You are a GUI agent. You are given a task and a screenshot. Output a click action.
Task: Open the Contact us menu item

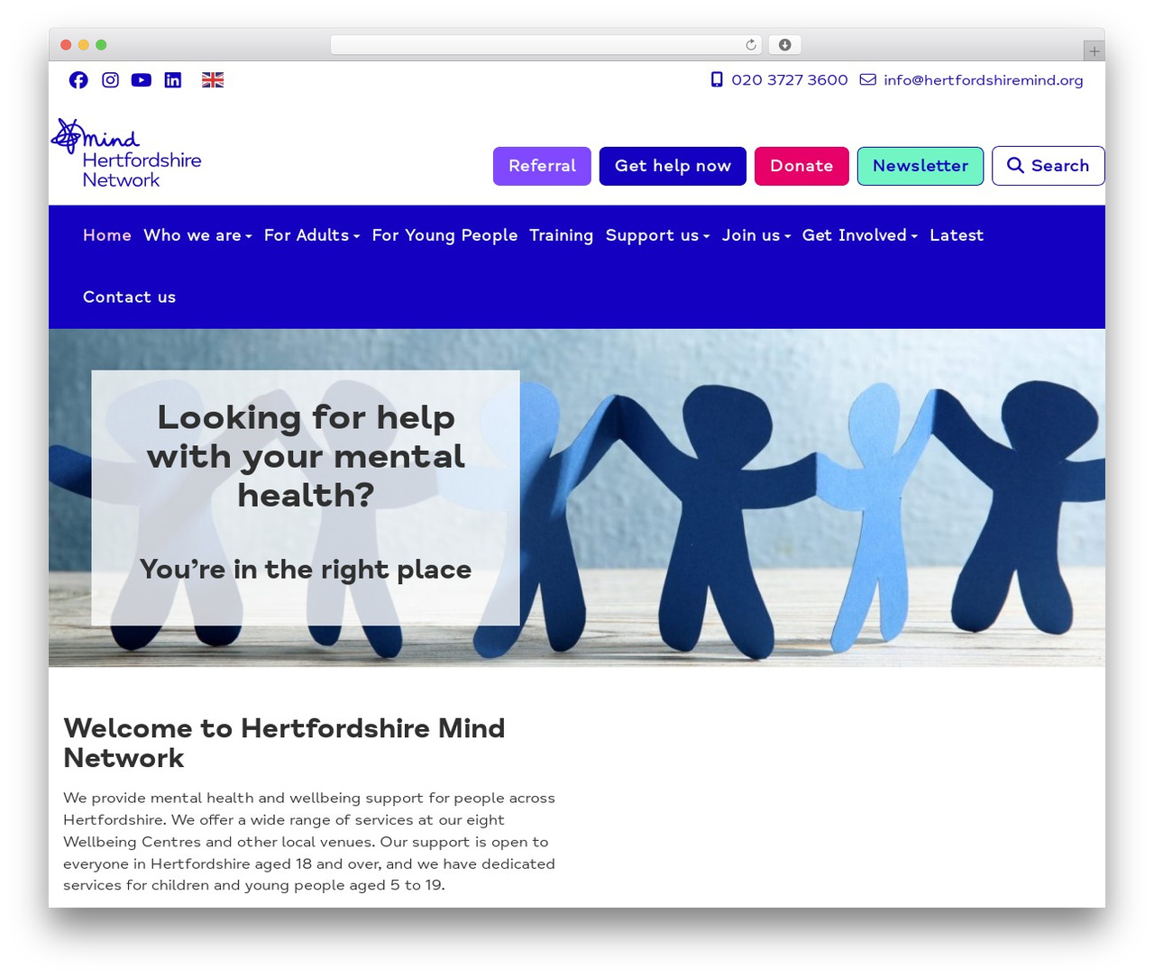(x=129, y=297)
